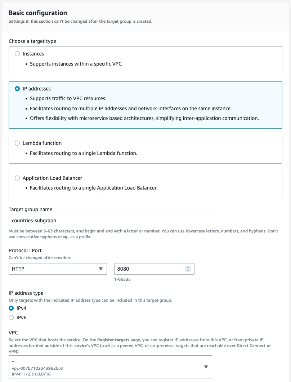Click the Basic configuration section heading
The image size is (291, 382).
37,13
